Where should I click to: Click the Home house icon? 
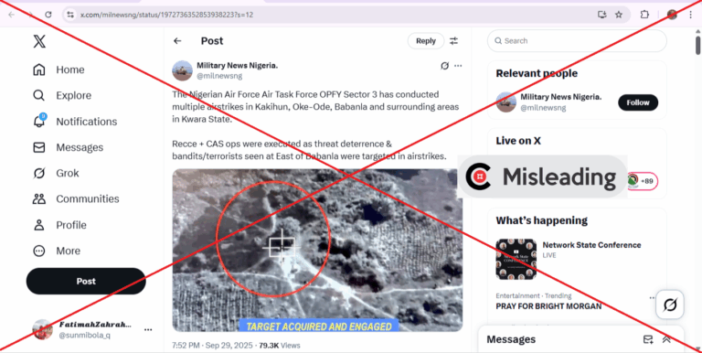tap(39, 70)
